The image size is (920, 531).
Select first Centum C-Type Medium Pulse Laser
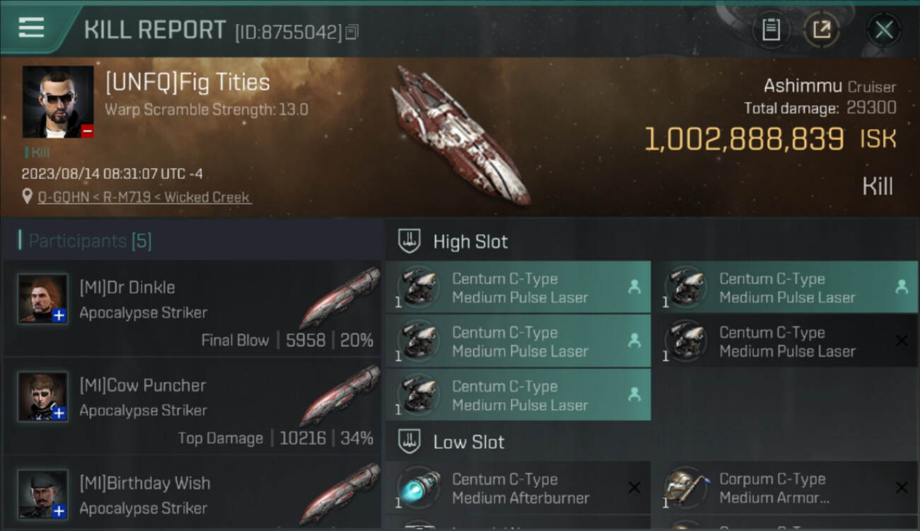click(518, 287)
